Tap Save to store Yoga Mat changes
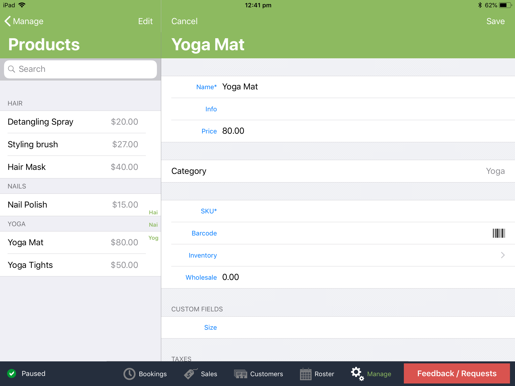Screen dimensions: 515x386 coord(495,21)
